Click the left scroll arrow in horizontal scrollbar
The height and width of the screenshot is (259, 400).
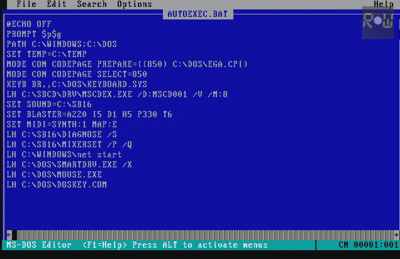click(9, 235)
